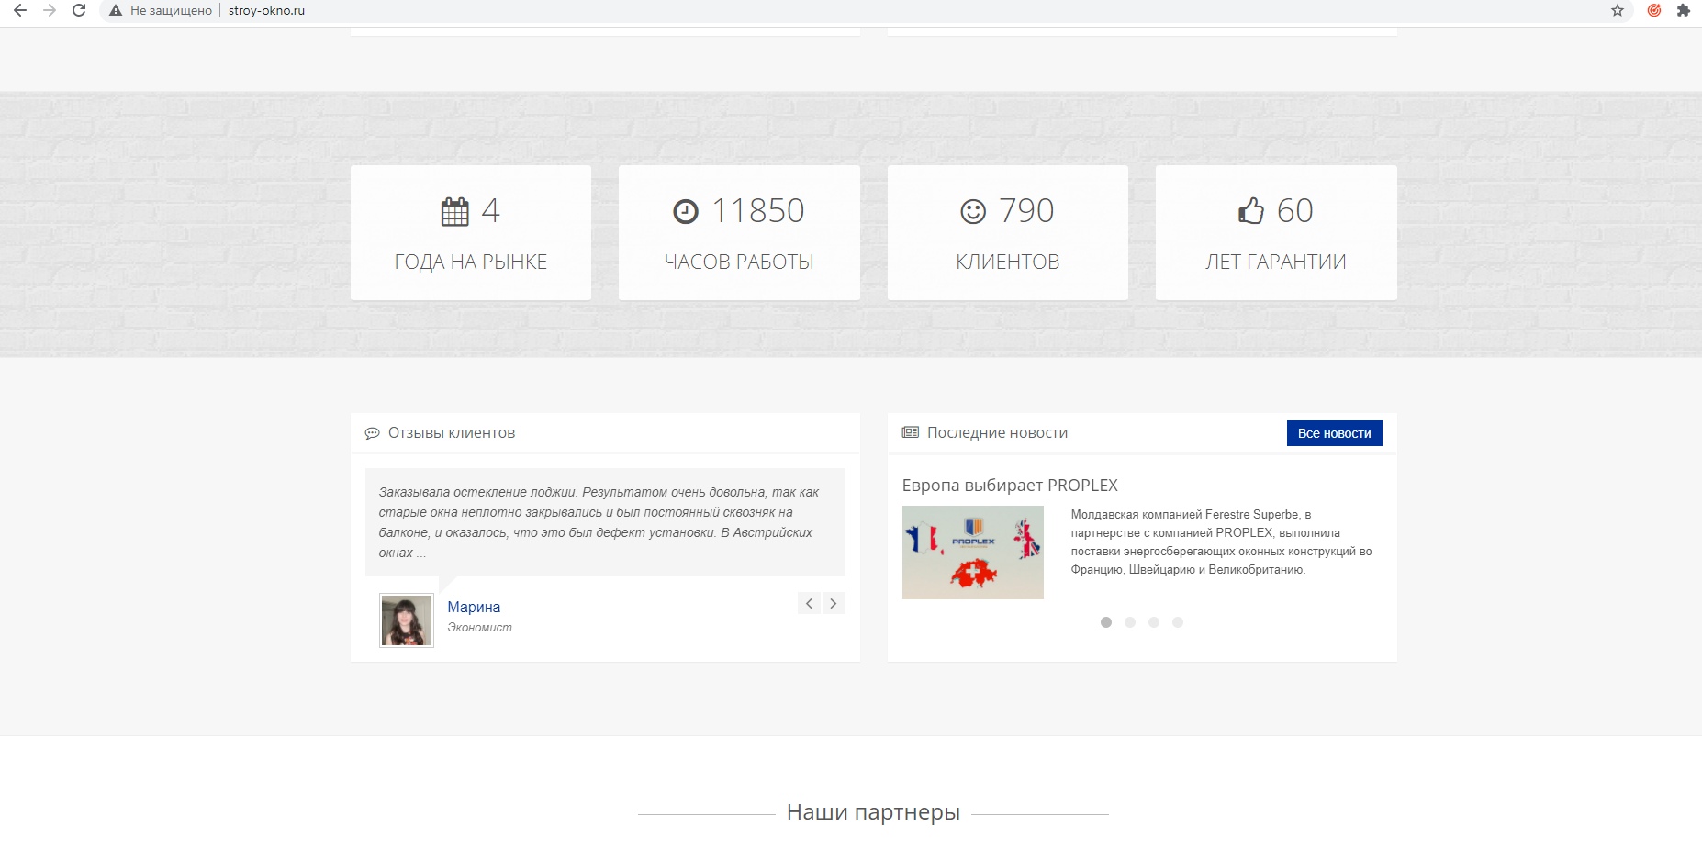Click the Не защищено security label
The width and height of the screenshot is (1702, 860).
171,11
